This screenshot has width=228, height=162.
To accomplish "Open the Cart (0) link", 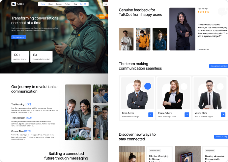I will click(83, 4).
